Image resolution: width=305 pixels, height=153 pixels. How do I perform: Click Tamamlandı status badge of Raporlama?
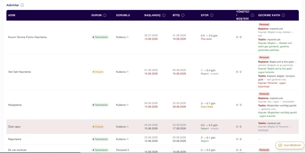pos(100,139)
